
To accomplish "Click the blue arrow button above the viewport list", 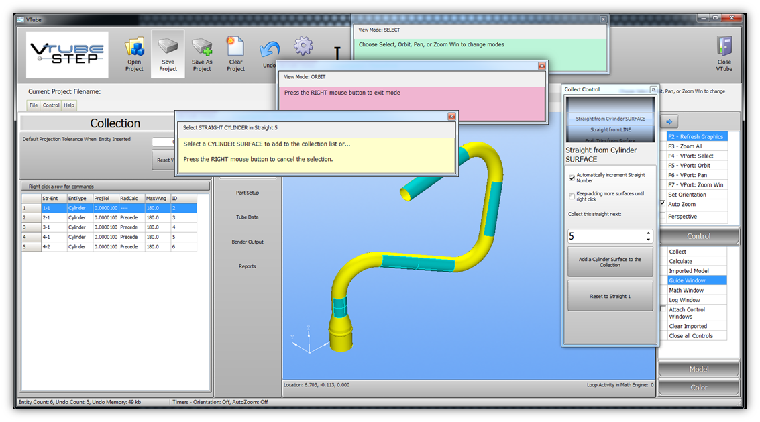I will 671,122.
